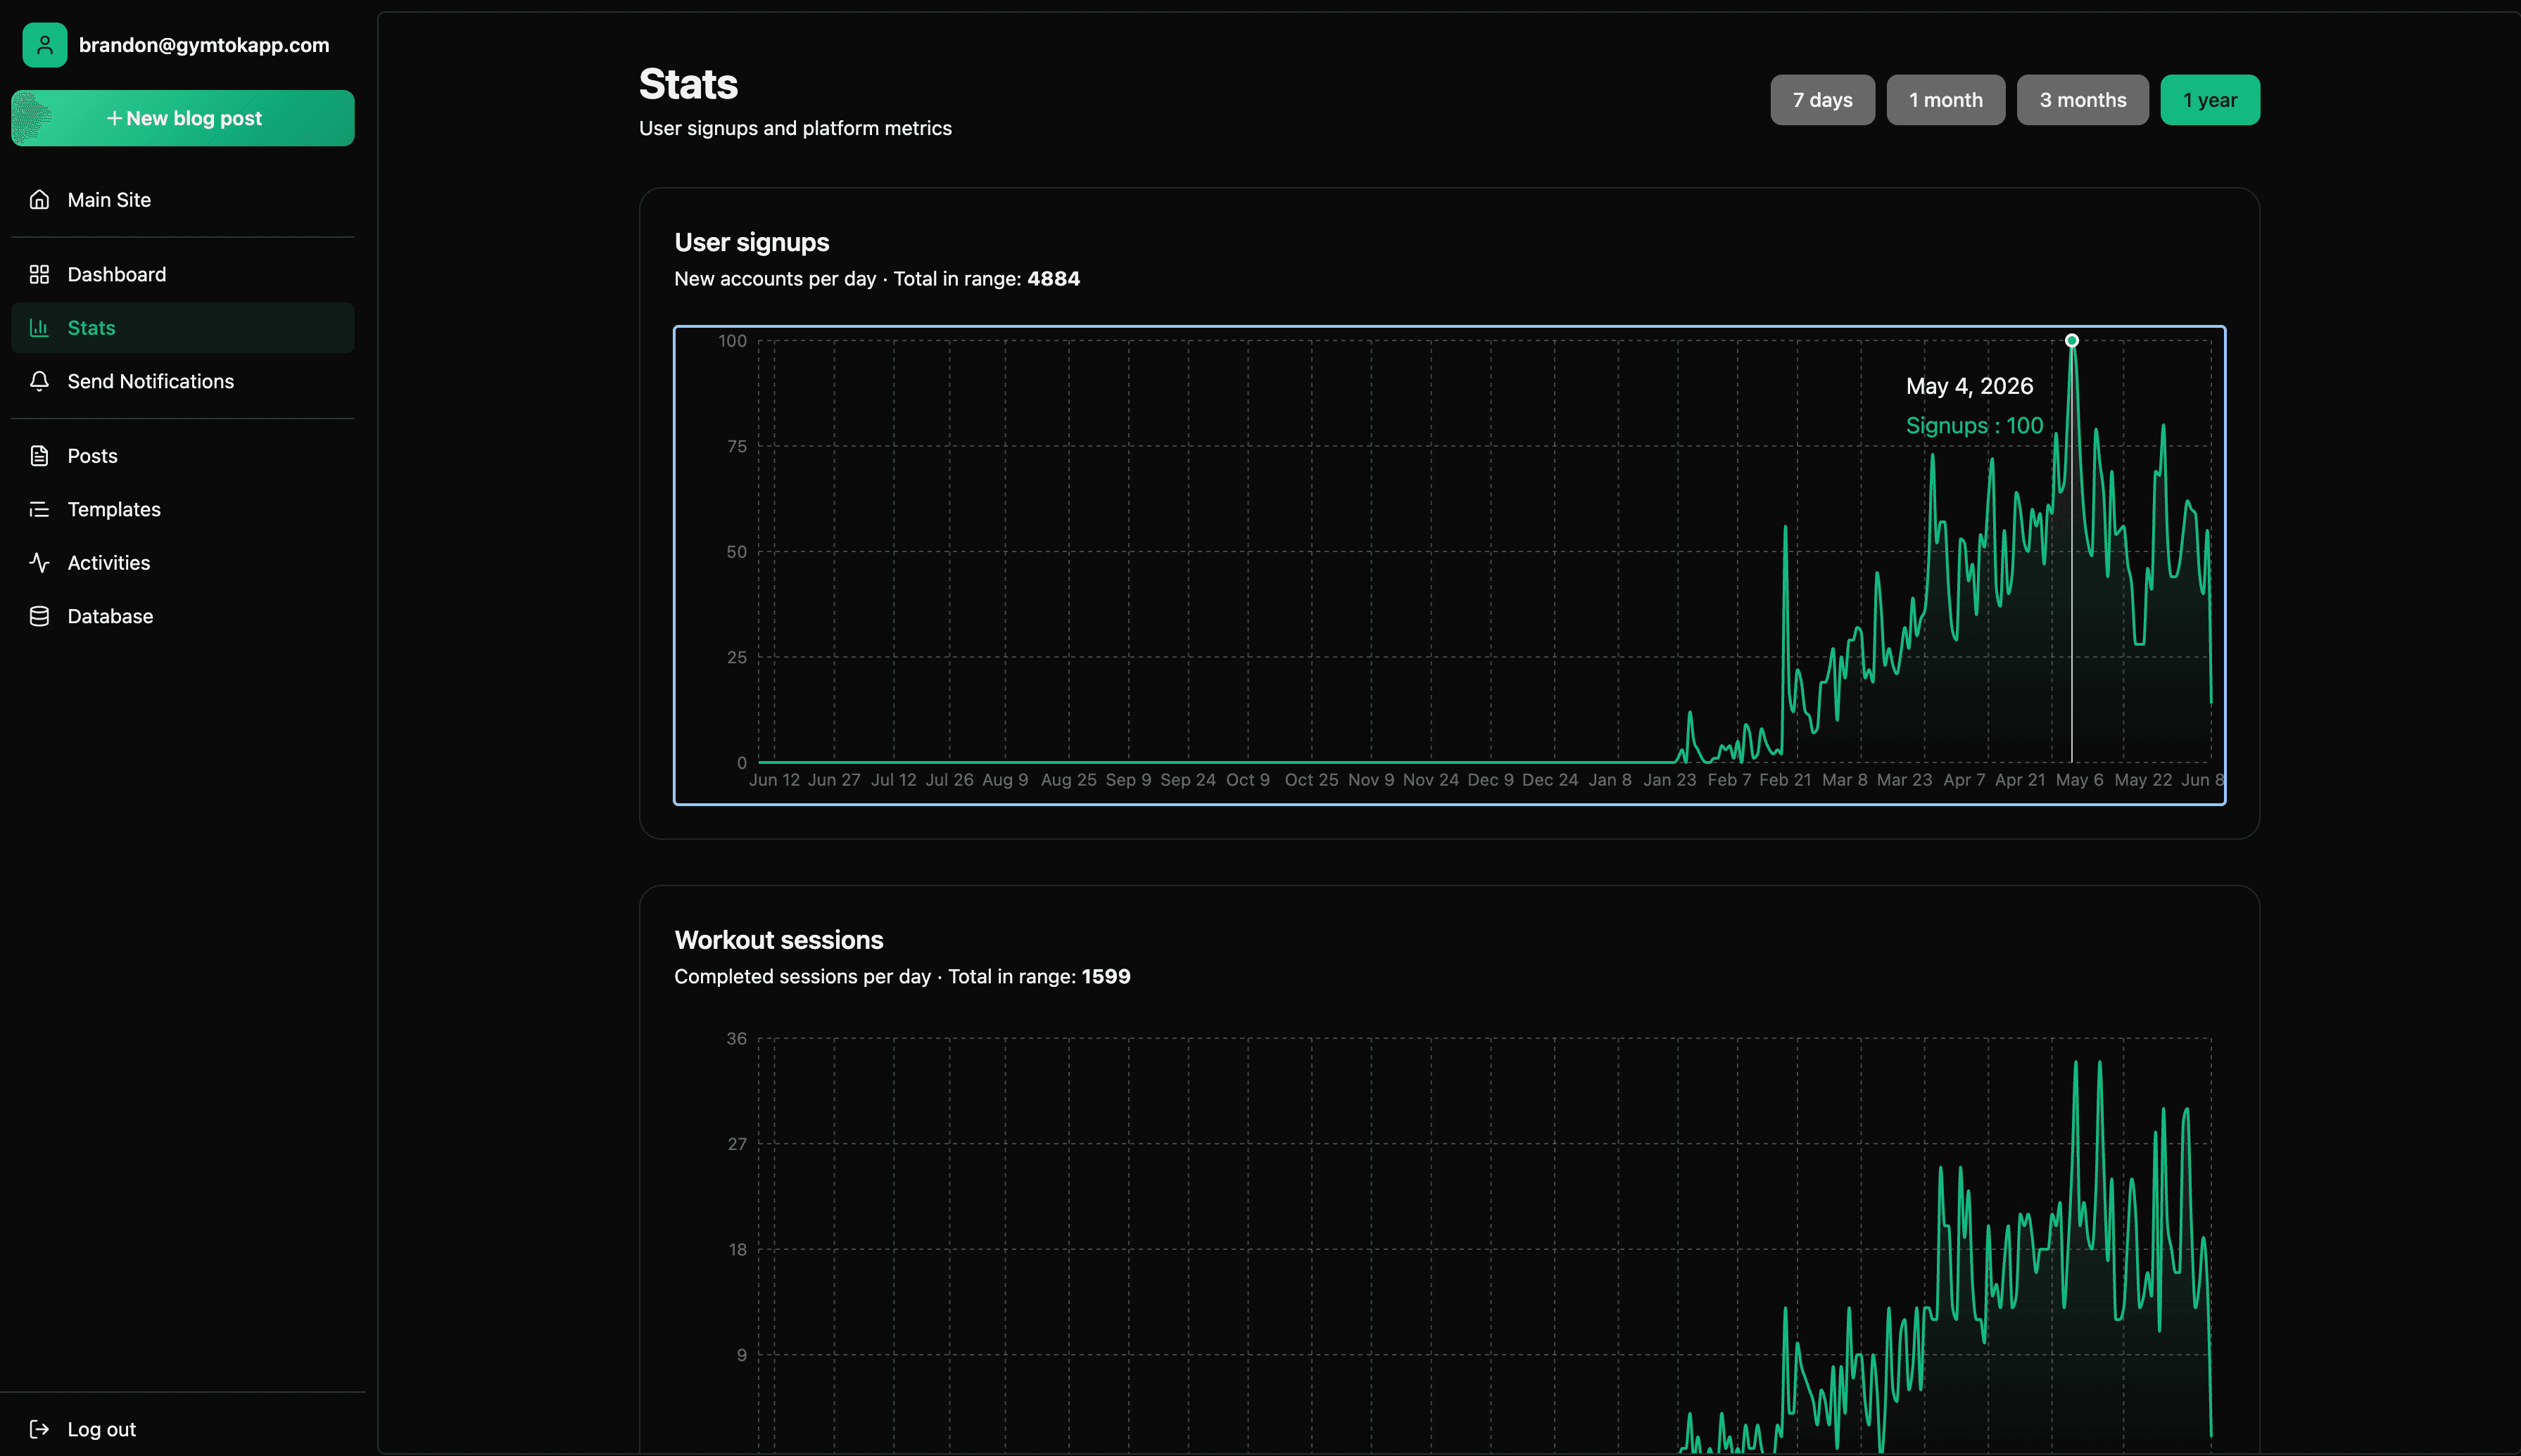Viewport: 2521px width, 1456px height.
Task: Click the Stats bar chart icon
Action: [x=39, y=328]
